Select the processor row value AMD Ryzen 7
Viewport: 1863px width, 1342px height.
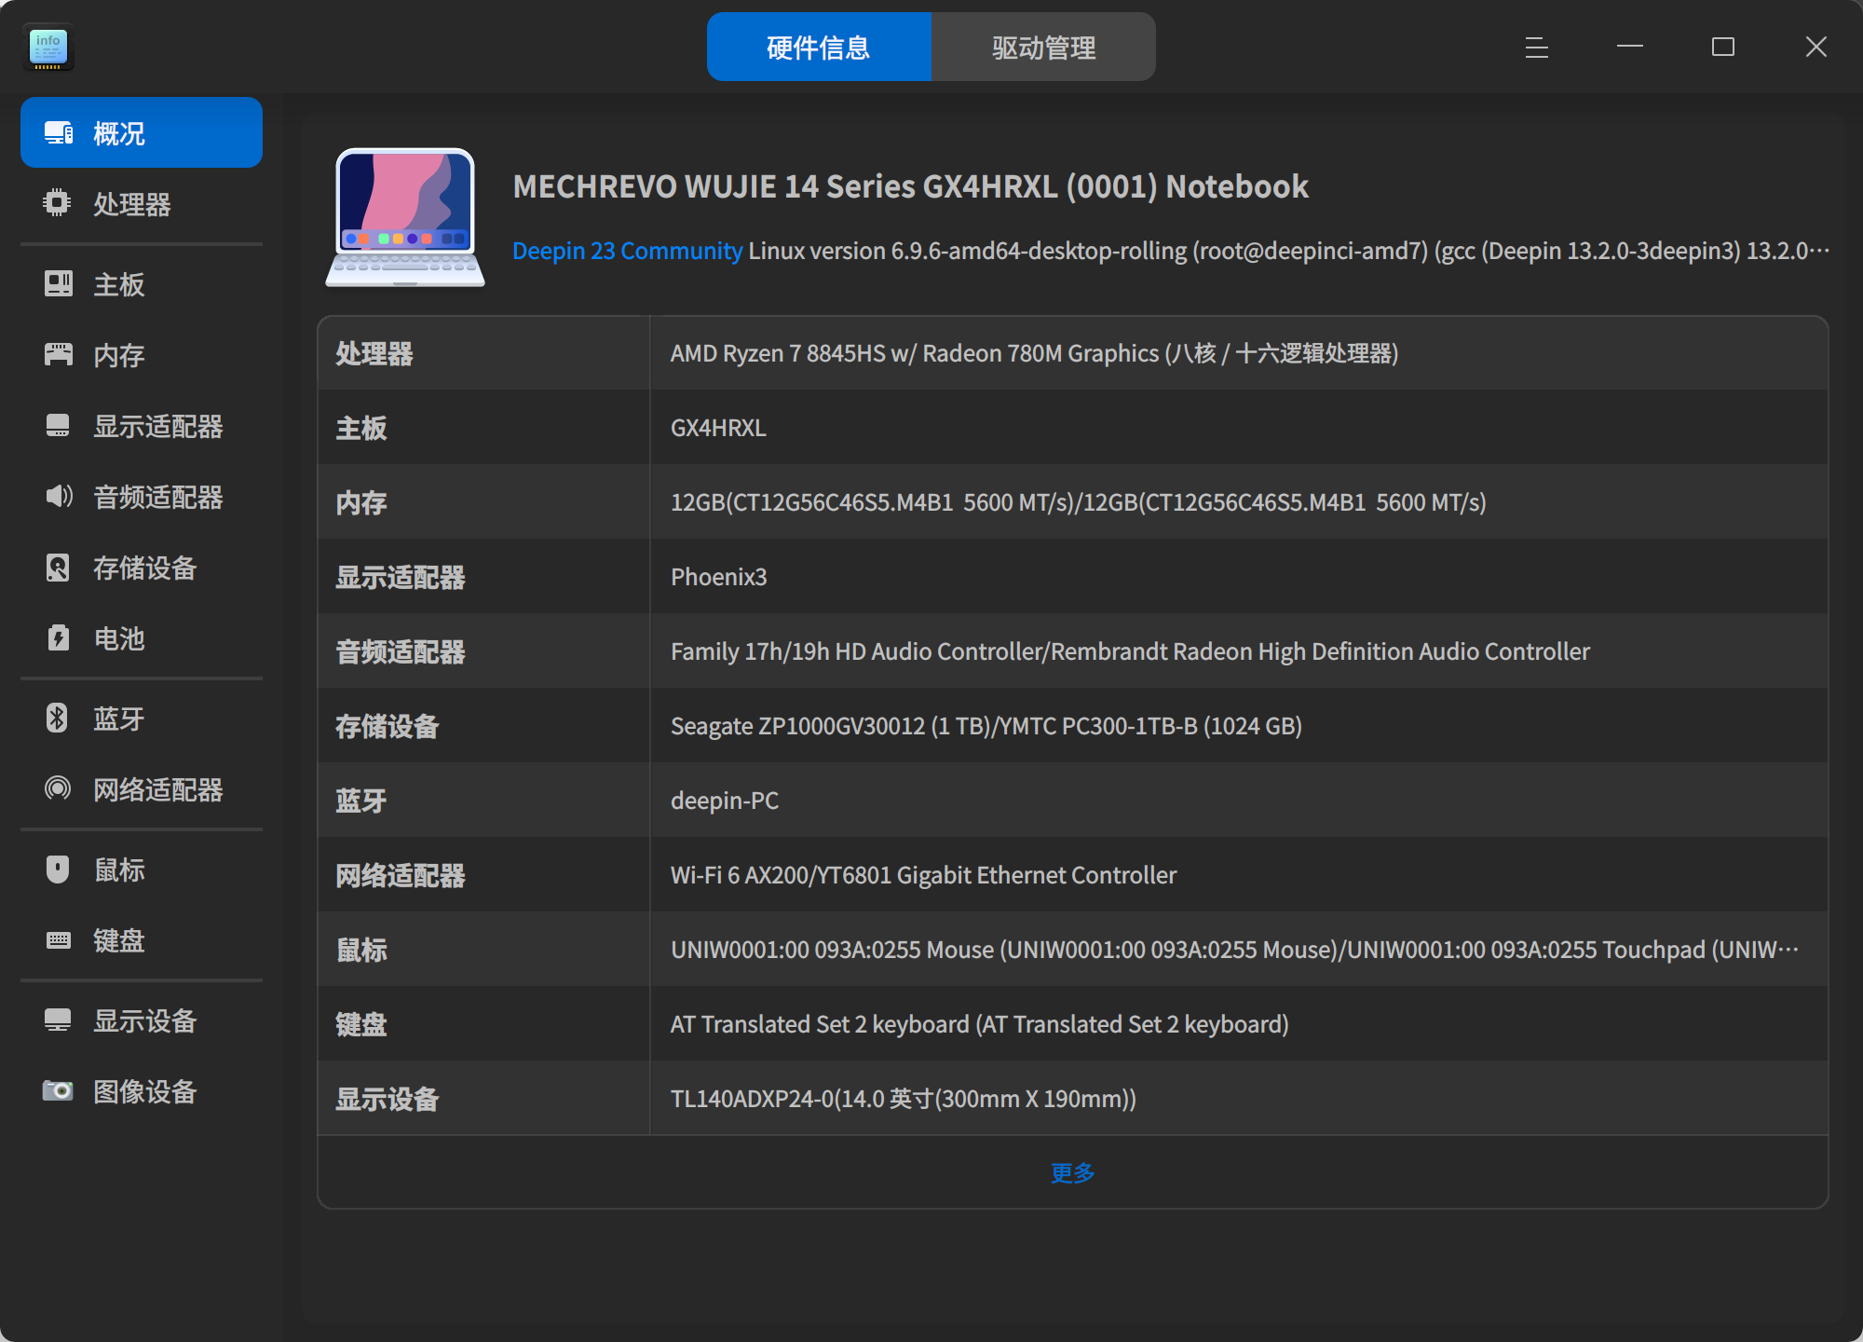(1034, 353)
